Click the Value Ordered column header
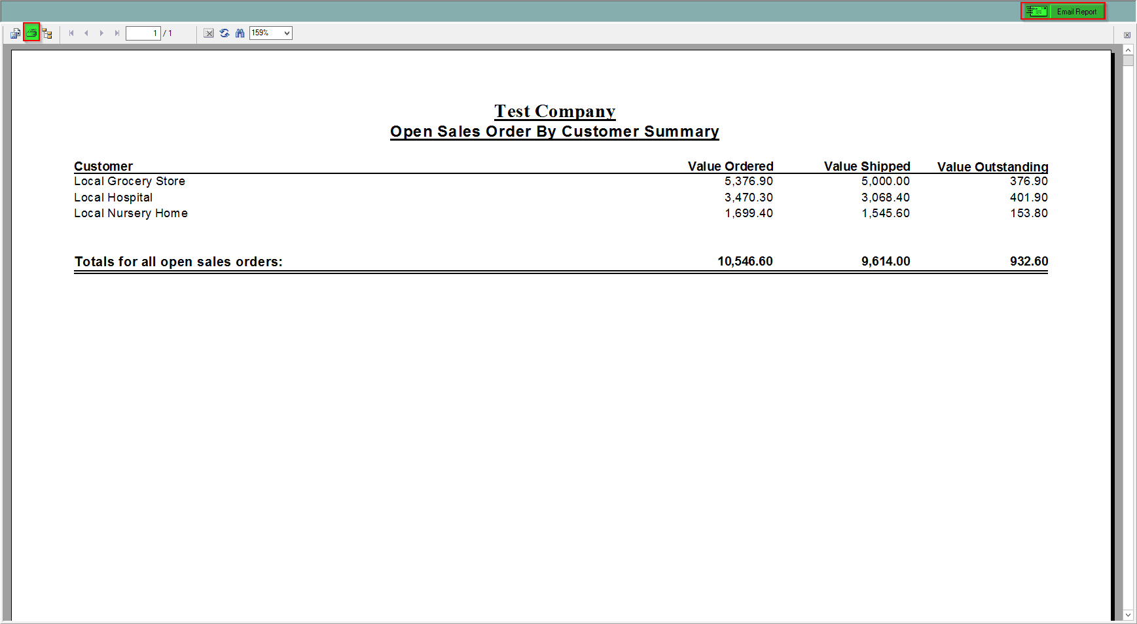 click(731, 166)
